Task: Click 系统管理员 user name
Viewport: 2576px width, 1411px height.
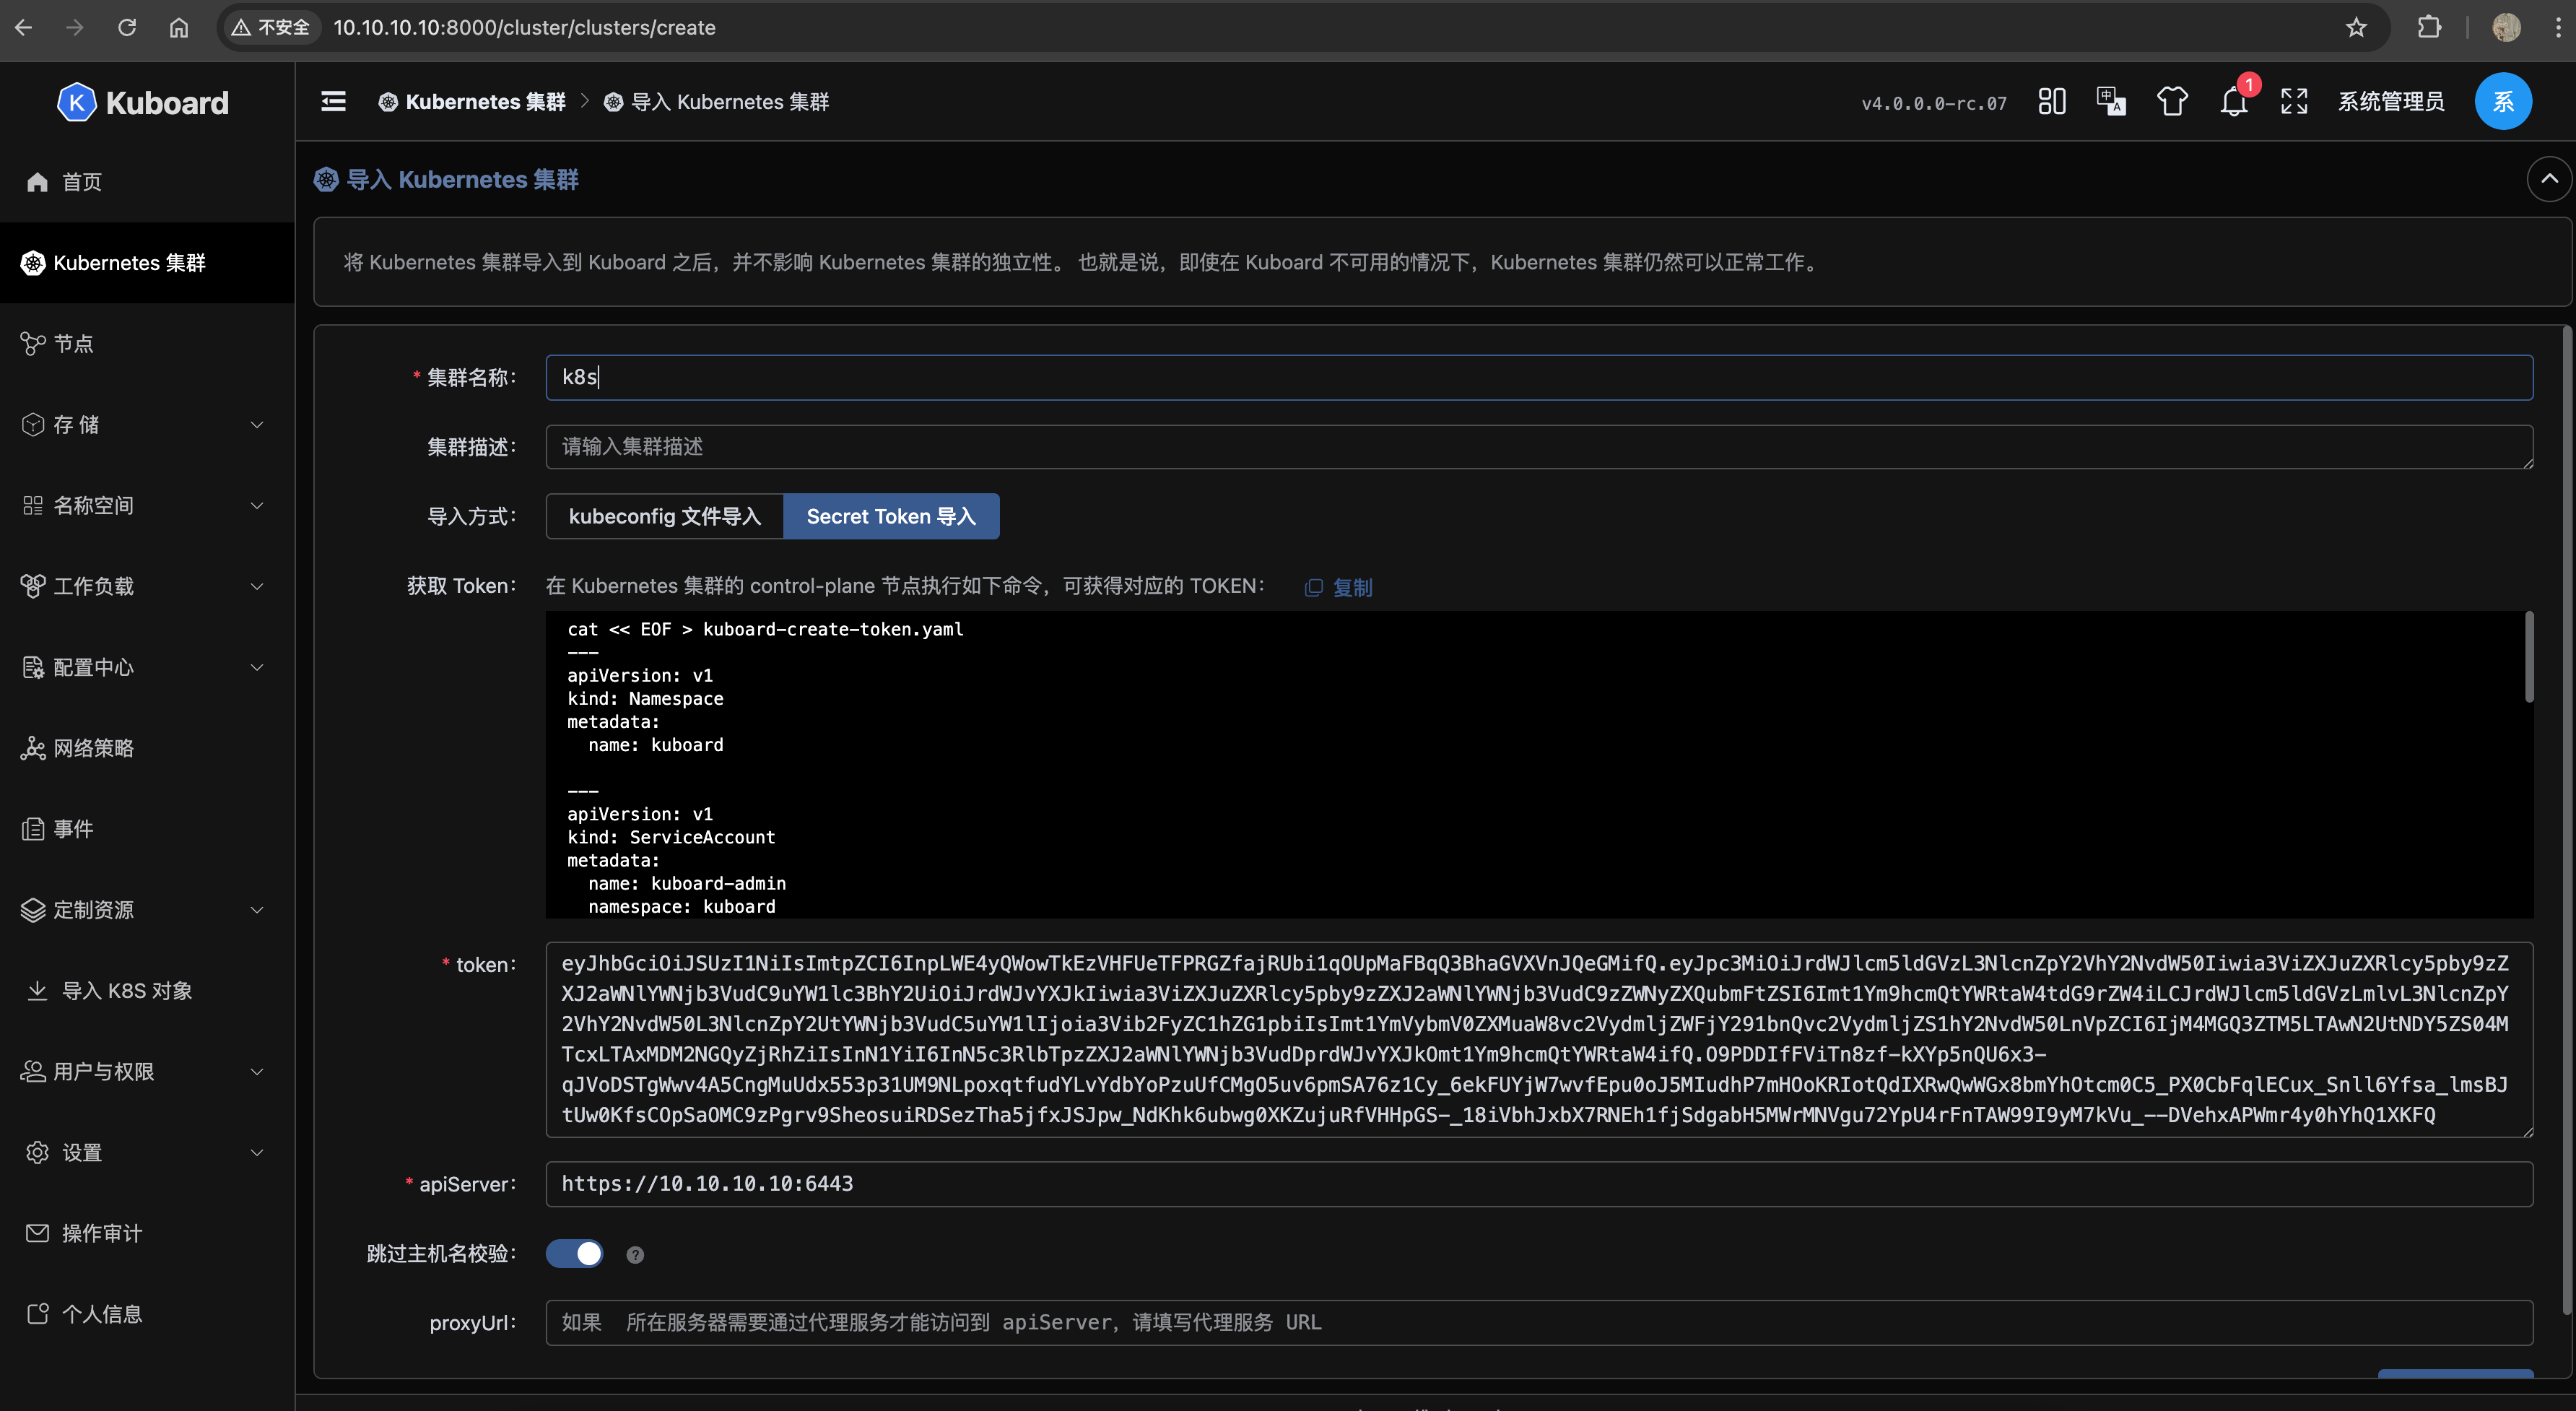Action: pos(2391,101)
